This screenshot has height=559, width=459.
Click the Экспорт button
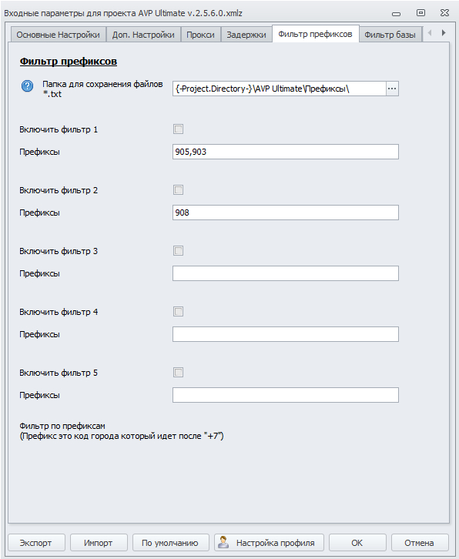[x=36, y=543]
